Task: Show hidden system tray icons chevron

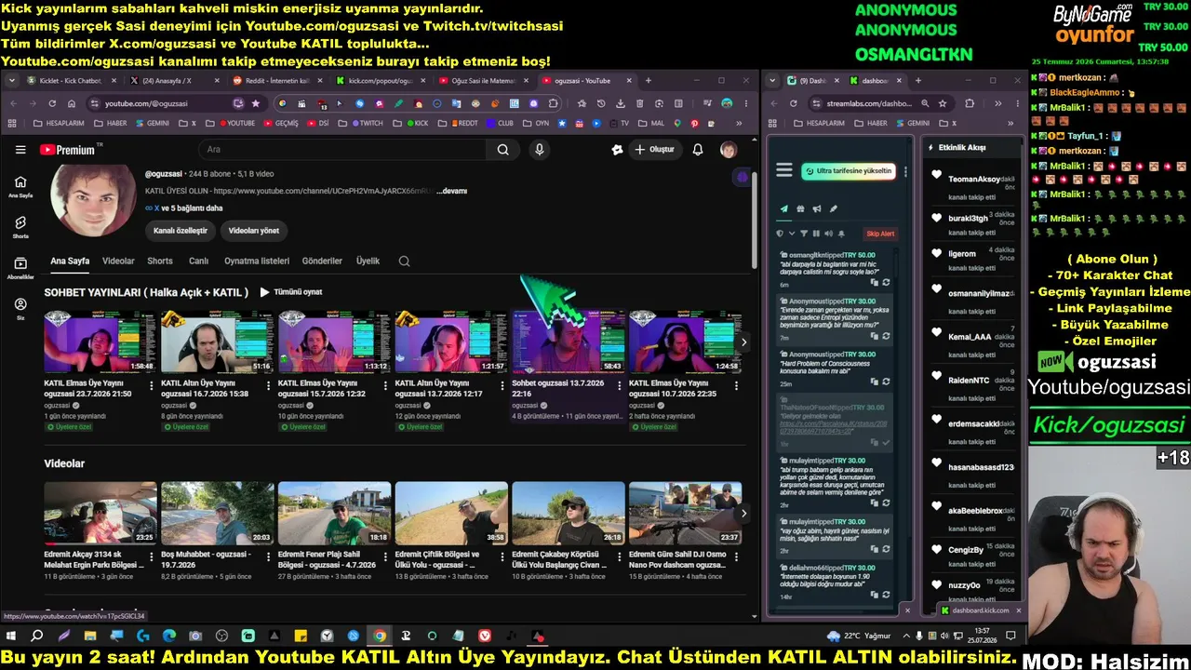Action: pyautogui.click(x=904, y=636)
